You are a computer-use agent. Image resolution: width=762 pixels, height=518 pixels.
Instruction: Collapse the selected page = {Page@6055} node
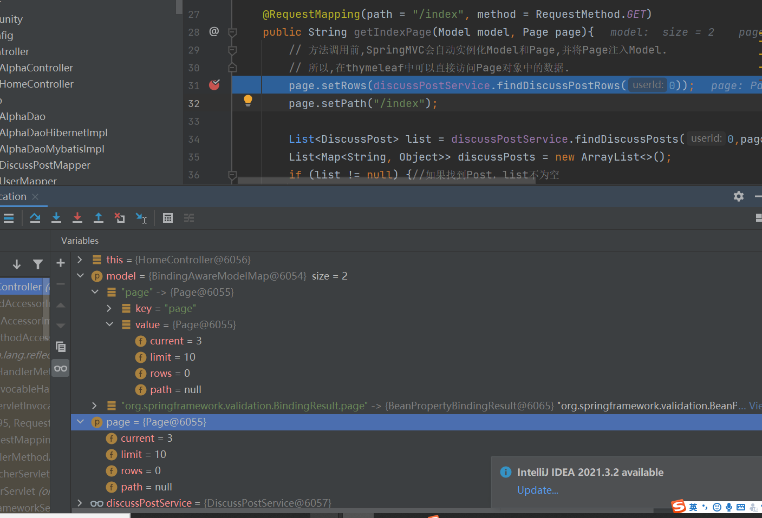80,422
